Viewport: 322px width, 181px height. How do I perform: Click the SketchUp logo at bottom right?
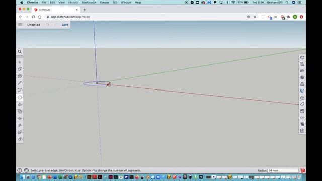(x=303, y=170)
